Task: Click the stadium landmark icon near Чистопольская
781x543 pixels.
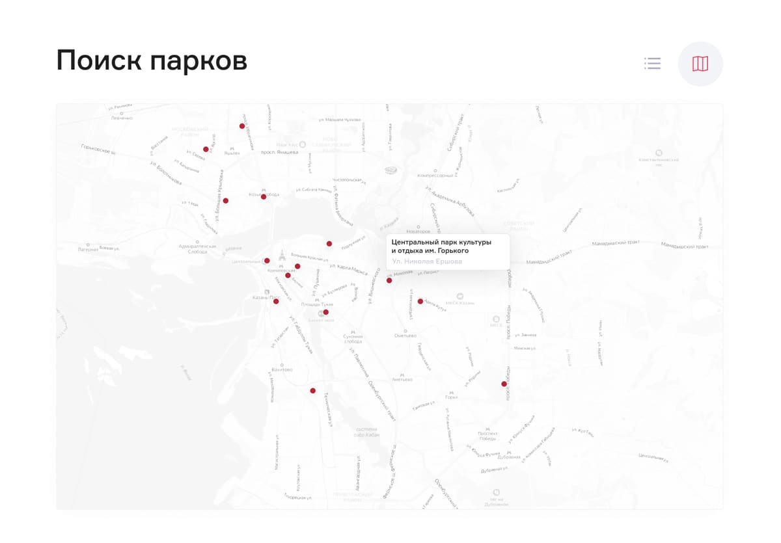Action: 391,170
